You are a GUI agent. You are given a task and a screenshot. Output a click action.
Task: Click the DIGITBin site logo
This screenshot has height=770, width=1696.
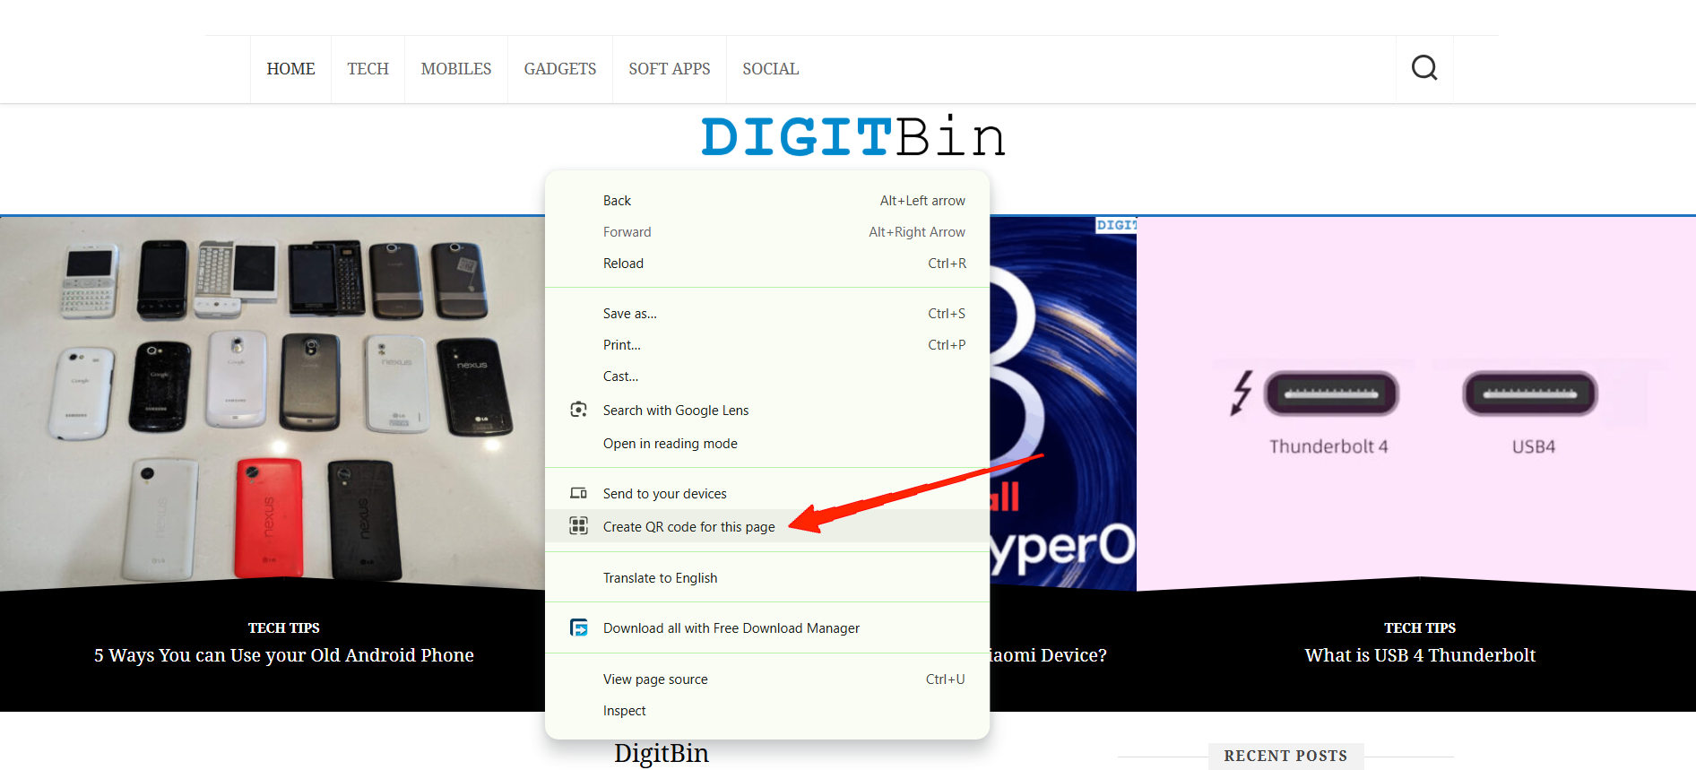click(x=852, y=137)
